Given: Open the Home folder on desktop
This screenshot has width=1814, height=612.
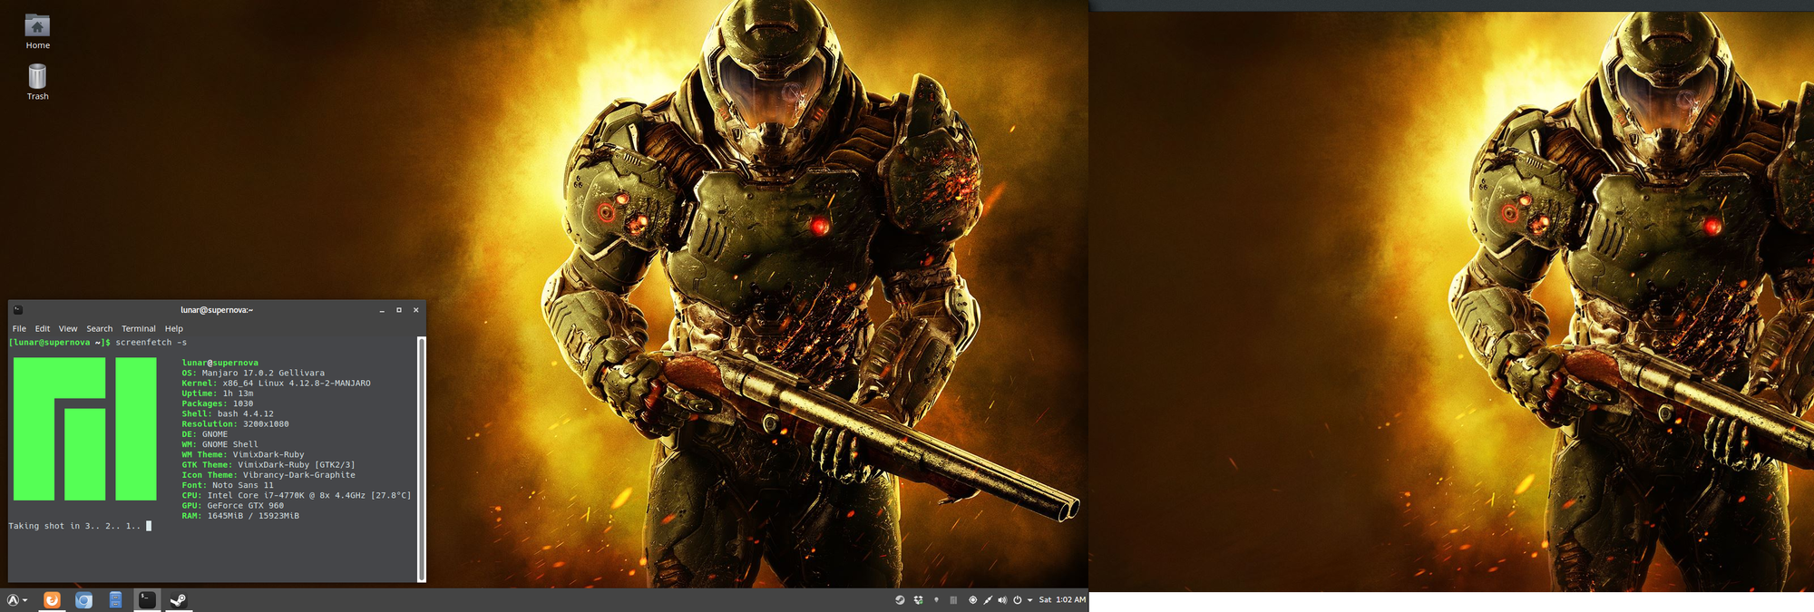Looking at the screenshot, I should click(37, 31).
